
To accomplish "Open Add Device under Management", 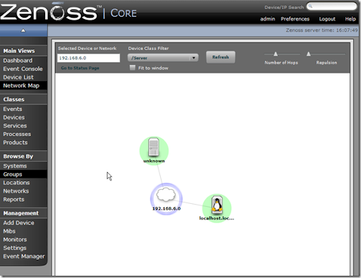I will tap(18, 223).
